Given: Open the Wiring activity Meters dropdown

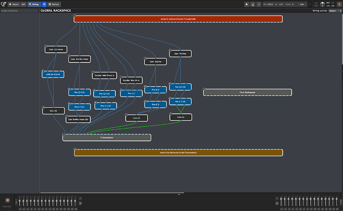Looking at the screenshot, I should pos(335,11).
